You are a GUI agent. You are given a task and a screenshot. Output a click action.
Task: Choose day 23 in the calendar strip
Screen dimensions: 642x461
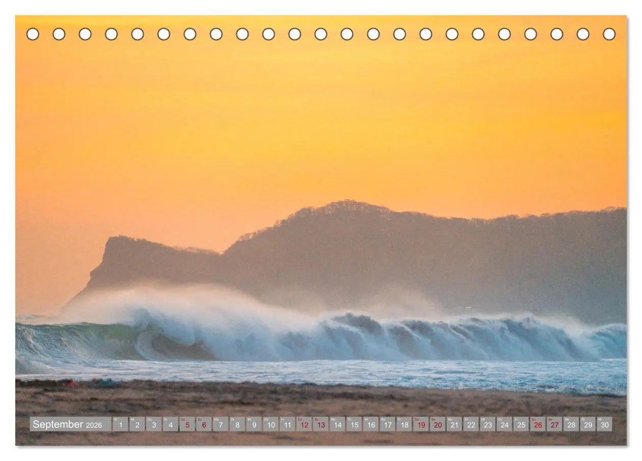point(488,424)
